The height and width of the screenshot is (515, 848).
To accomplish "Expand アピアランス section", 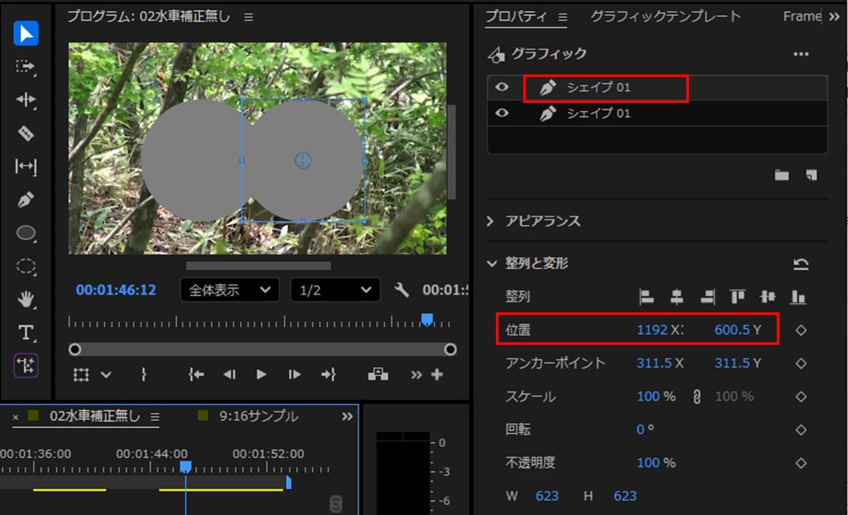I will pyautogui.click(x=491, y=221).
